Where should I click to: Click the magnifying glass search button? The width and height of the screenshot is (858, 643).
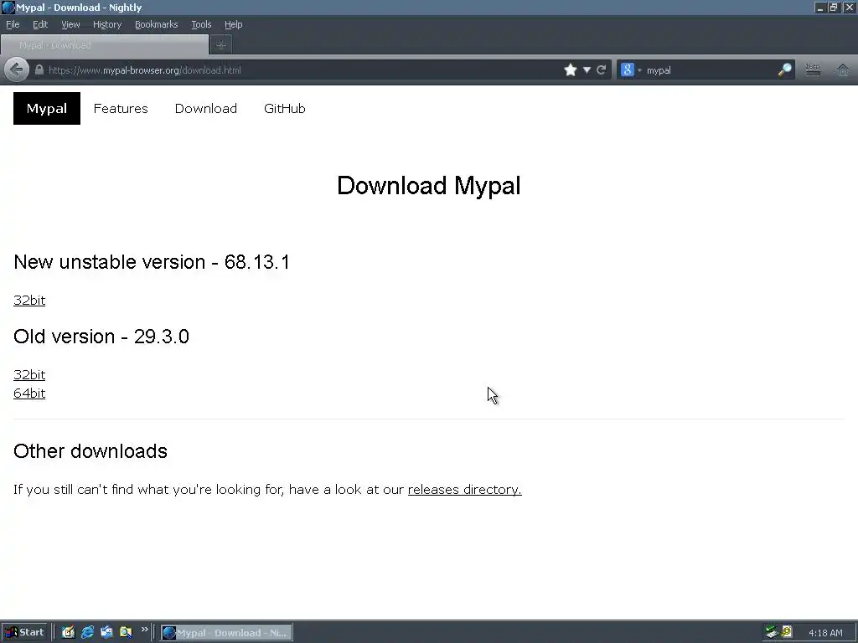tap(784, 70)
